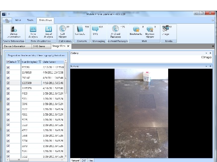
Task: Click the horizontal scrollbar thumb
Action: [x=19, y=160]
